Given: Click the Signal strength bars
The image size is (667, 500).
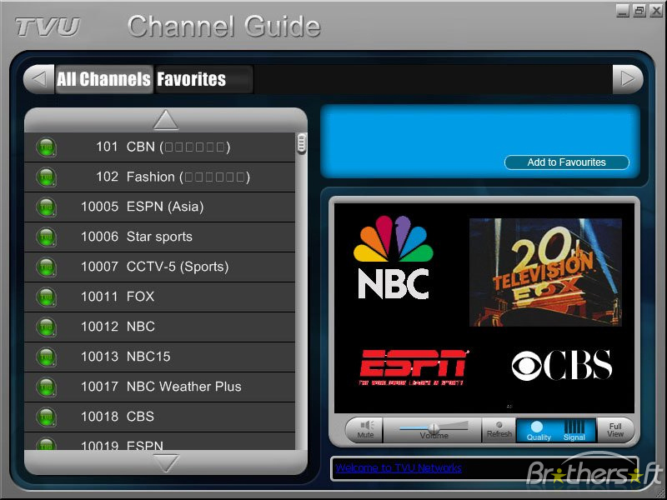Looking at the screenshot, I should point(574,430).
